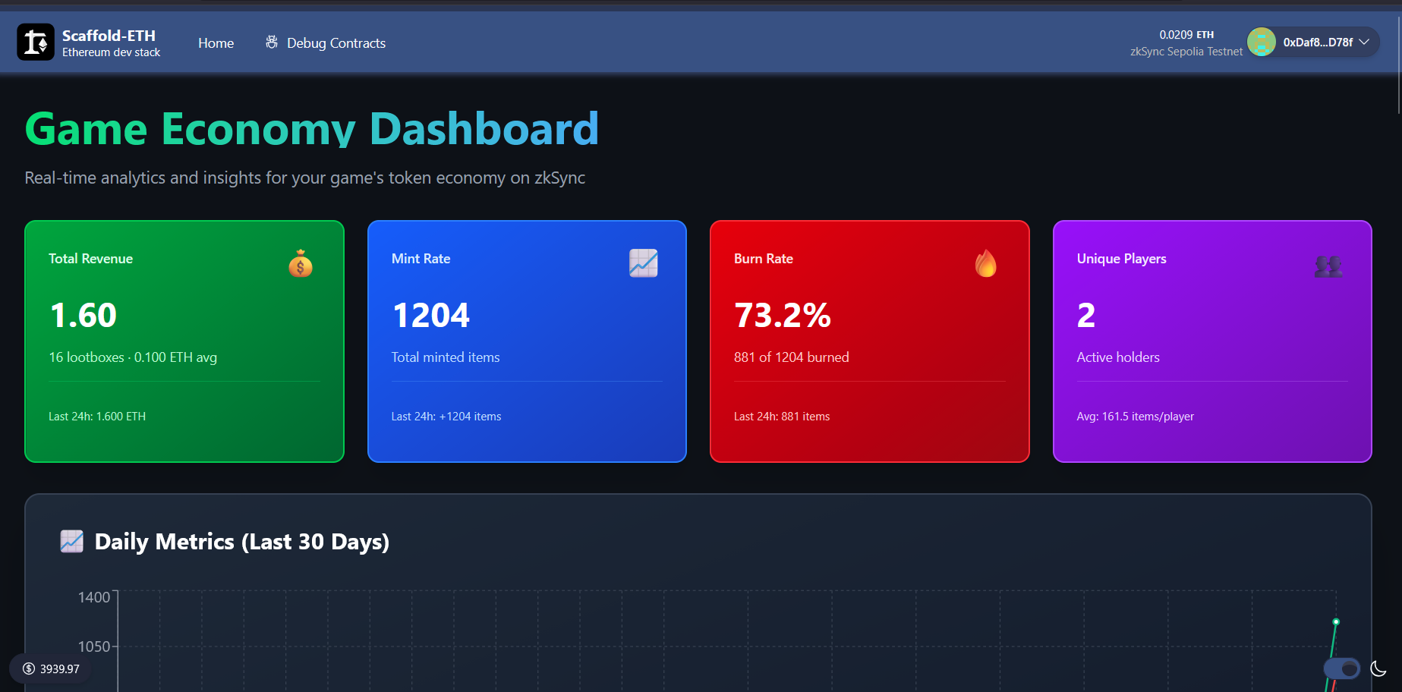Click the Active holders text
This screenshot has height=692, width=1402.
pyautogui.click(x=1118, y=357)
